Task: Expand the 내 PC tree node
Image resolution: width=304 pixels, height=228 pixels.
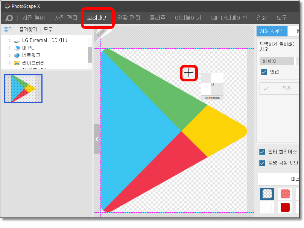Action: pos(10,48)
